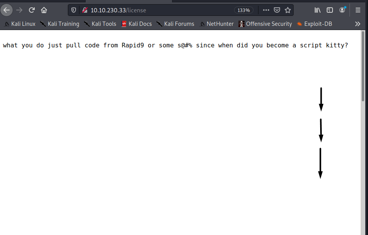Open the Exploit-DB bookmark
The image size is (368, 235).
click(314, 24)
